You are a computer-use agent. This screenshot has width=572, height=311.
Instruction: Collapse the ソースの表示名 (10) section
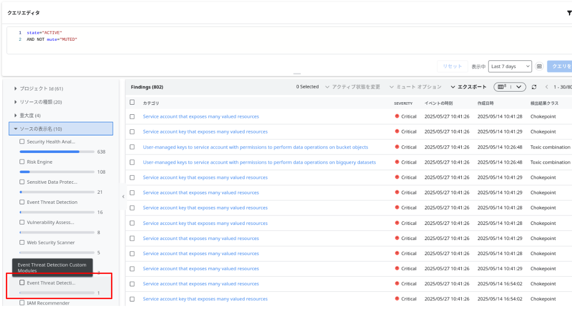click(61, 128)
